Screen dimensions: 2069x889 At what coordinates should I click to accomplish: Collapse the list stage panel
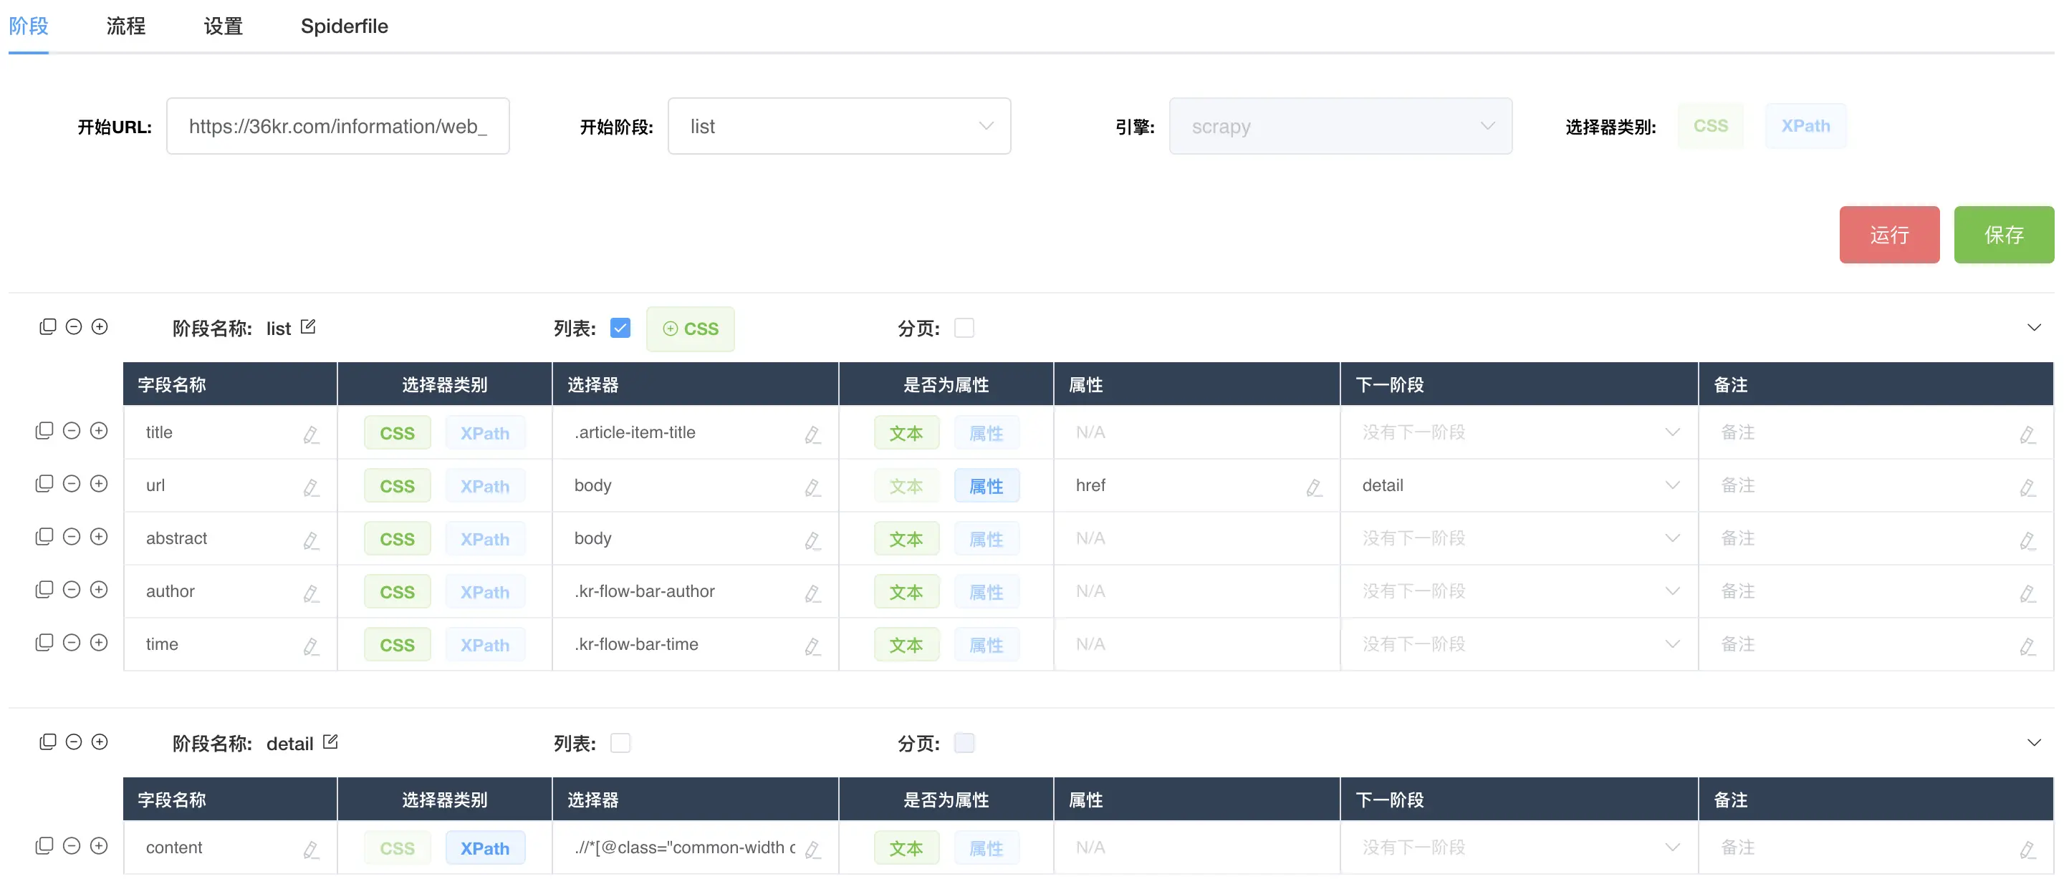(2033, 327)
